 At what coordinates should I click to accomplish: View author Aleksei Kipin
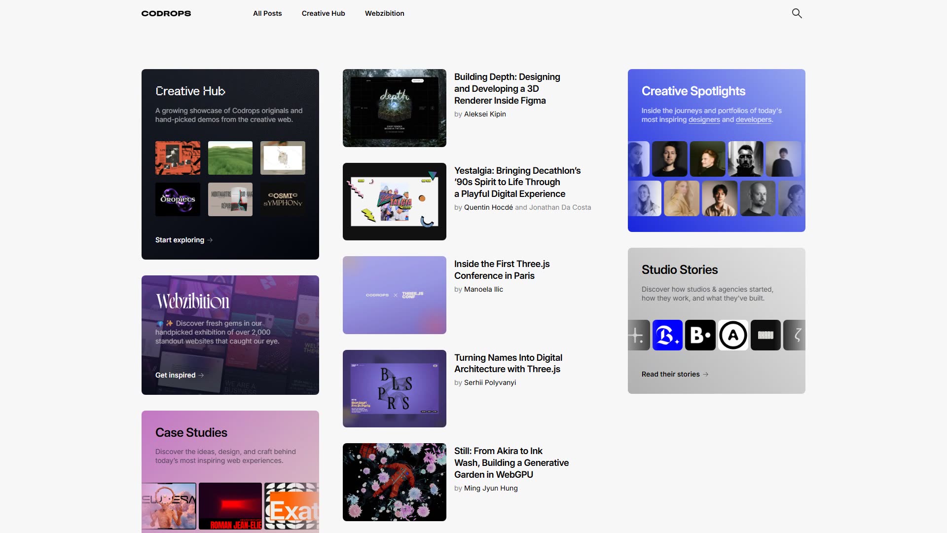point(485,114)
